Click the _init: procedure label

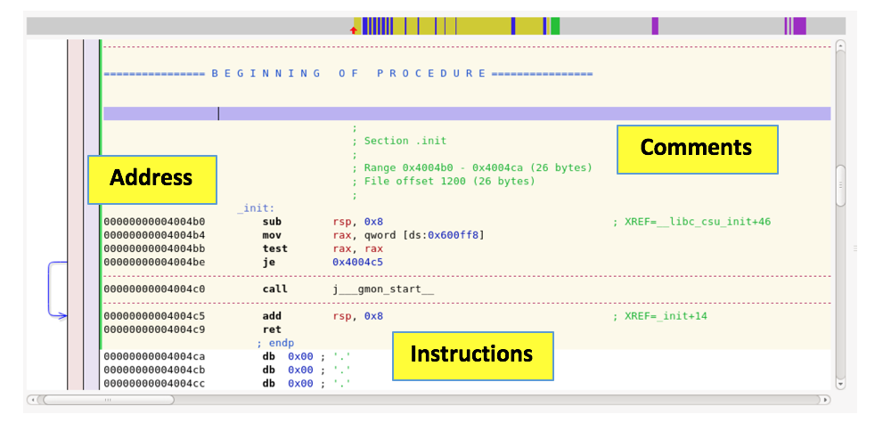tap(256, 208)
